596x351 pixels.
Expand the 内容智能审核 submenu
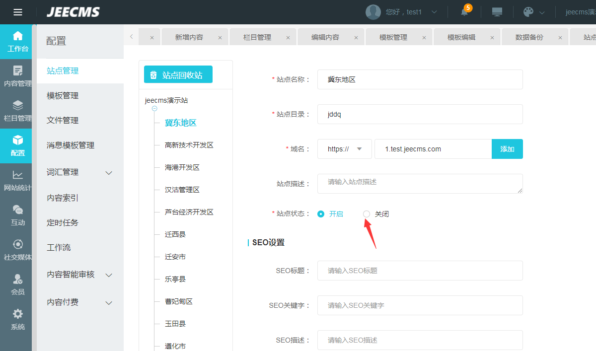(109, 275)
